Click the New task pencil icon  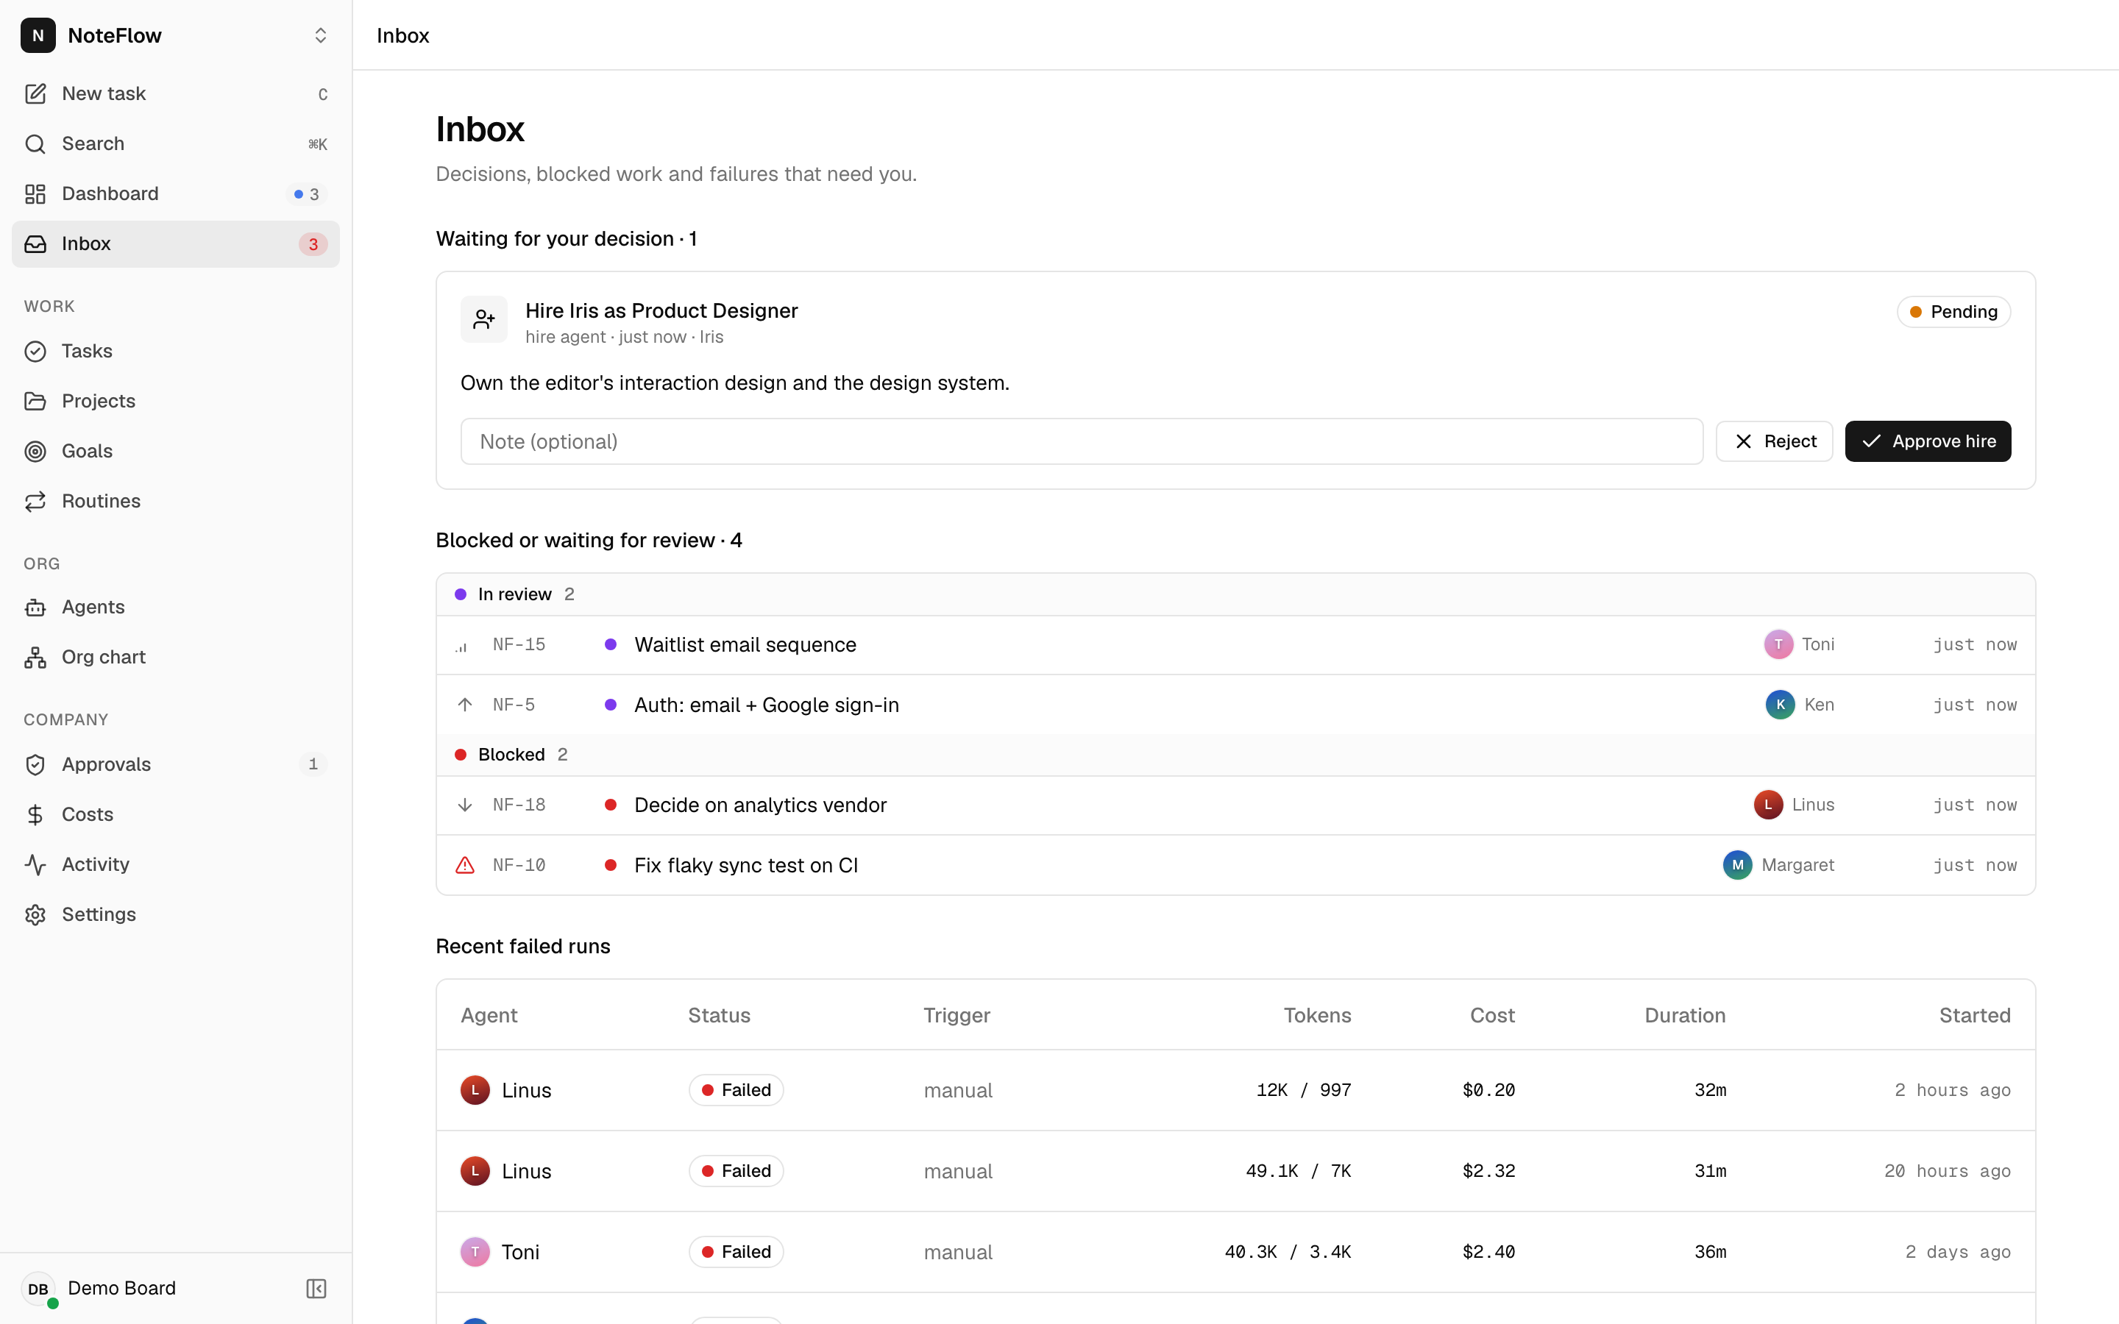pyautogui.click(x=35, y=93)
